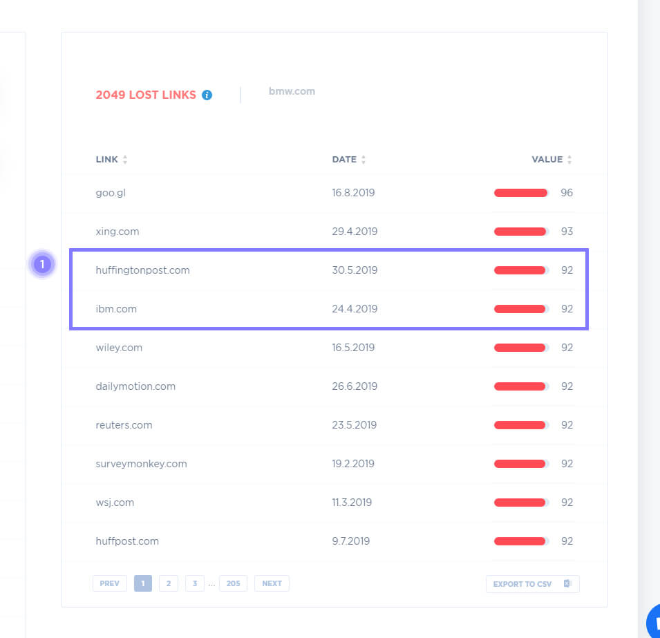The width and height of the screenshot is (660, 638).
Task: Open the huffingtonpost.com lost link
Action: 142,270
